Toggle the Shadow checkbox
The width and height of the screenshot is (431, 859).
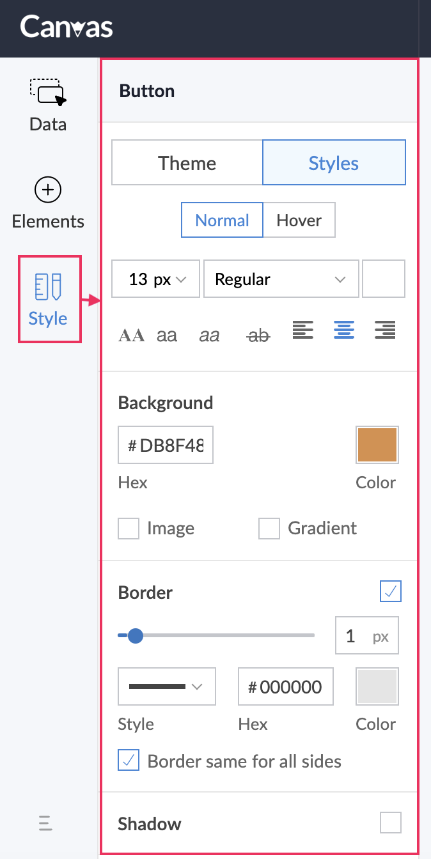[391, 823]
